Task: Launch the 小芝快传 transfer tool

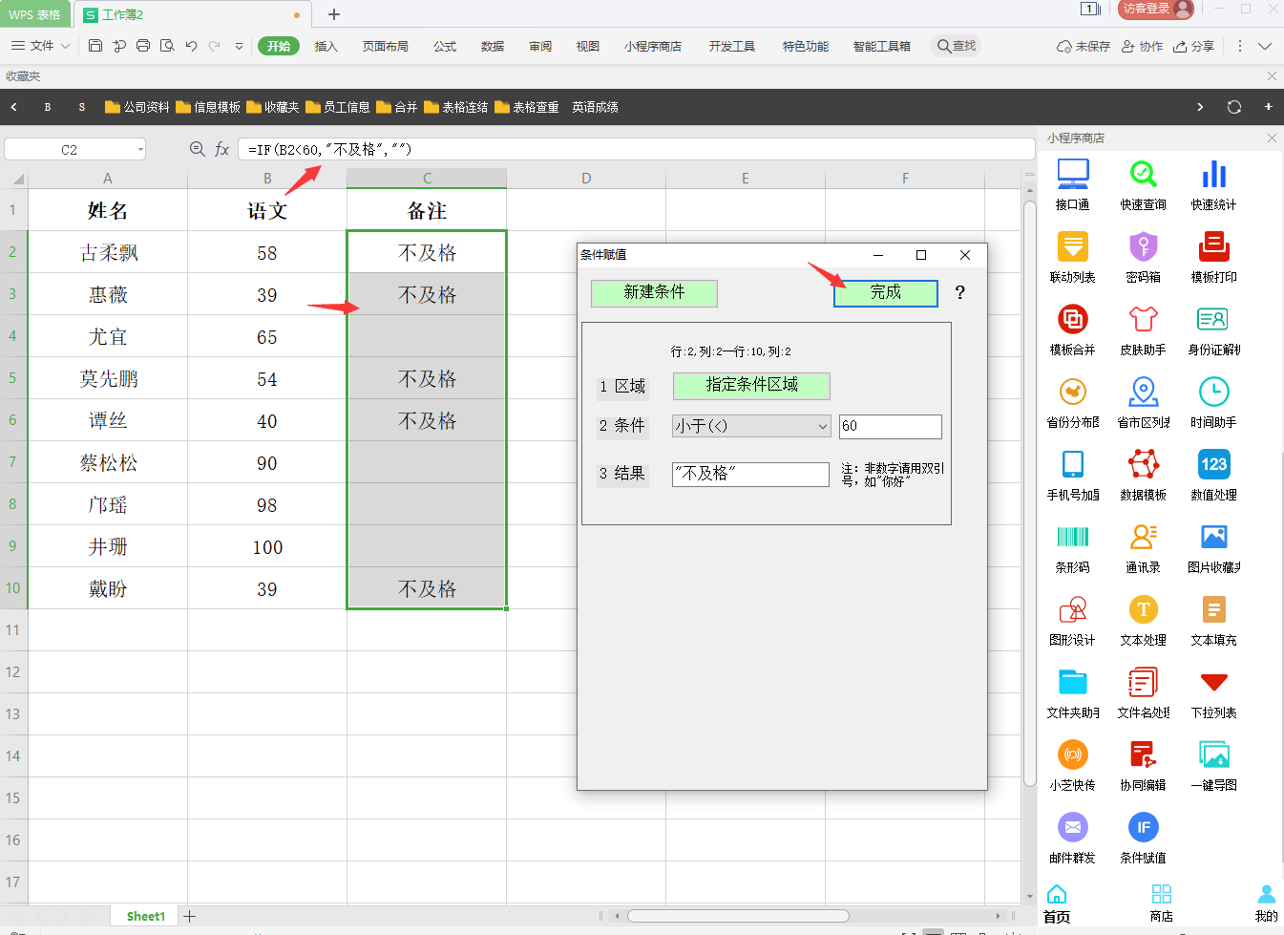Action: (1072, 765)
